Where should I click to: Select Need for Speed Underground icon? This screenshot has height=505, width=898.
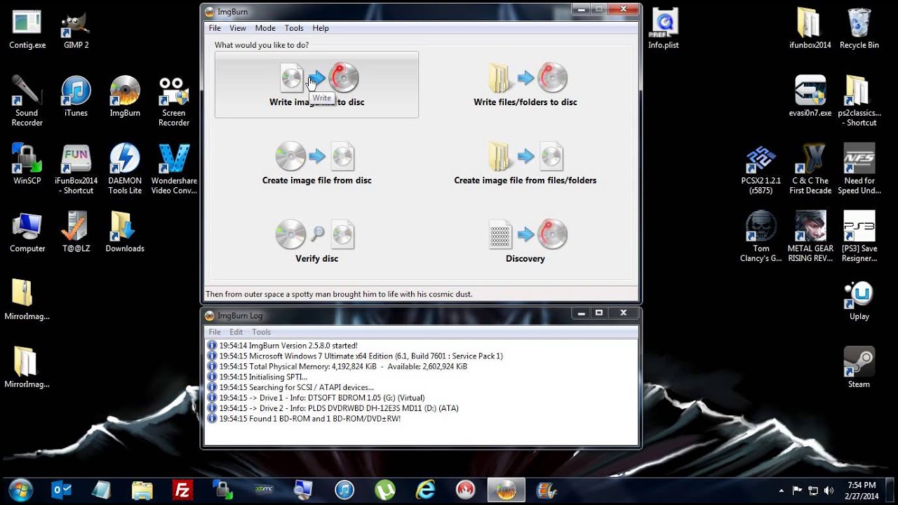tap(859, 169)
